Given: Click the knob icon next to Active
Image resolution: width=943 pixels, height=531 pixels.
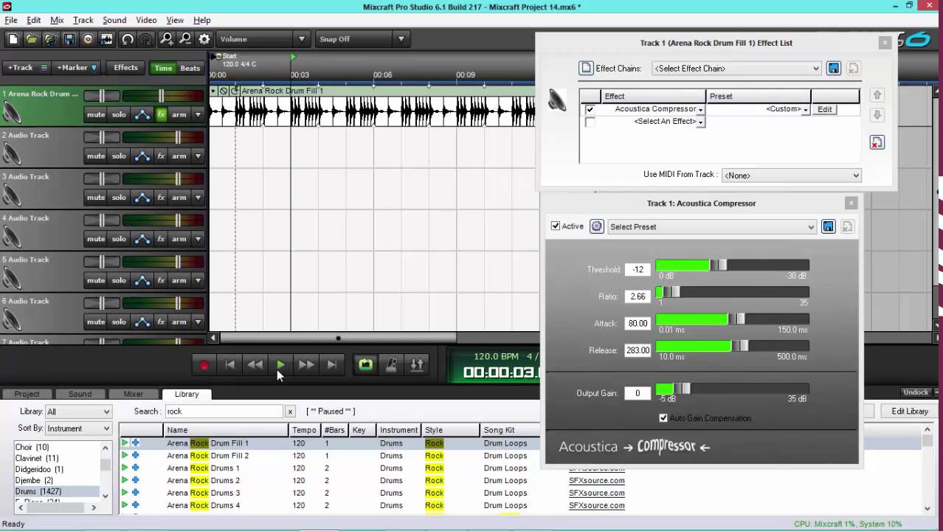Looking at the screenshot, I should (596, 226).
